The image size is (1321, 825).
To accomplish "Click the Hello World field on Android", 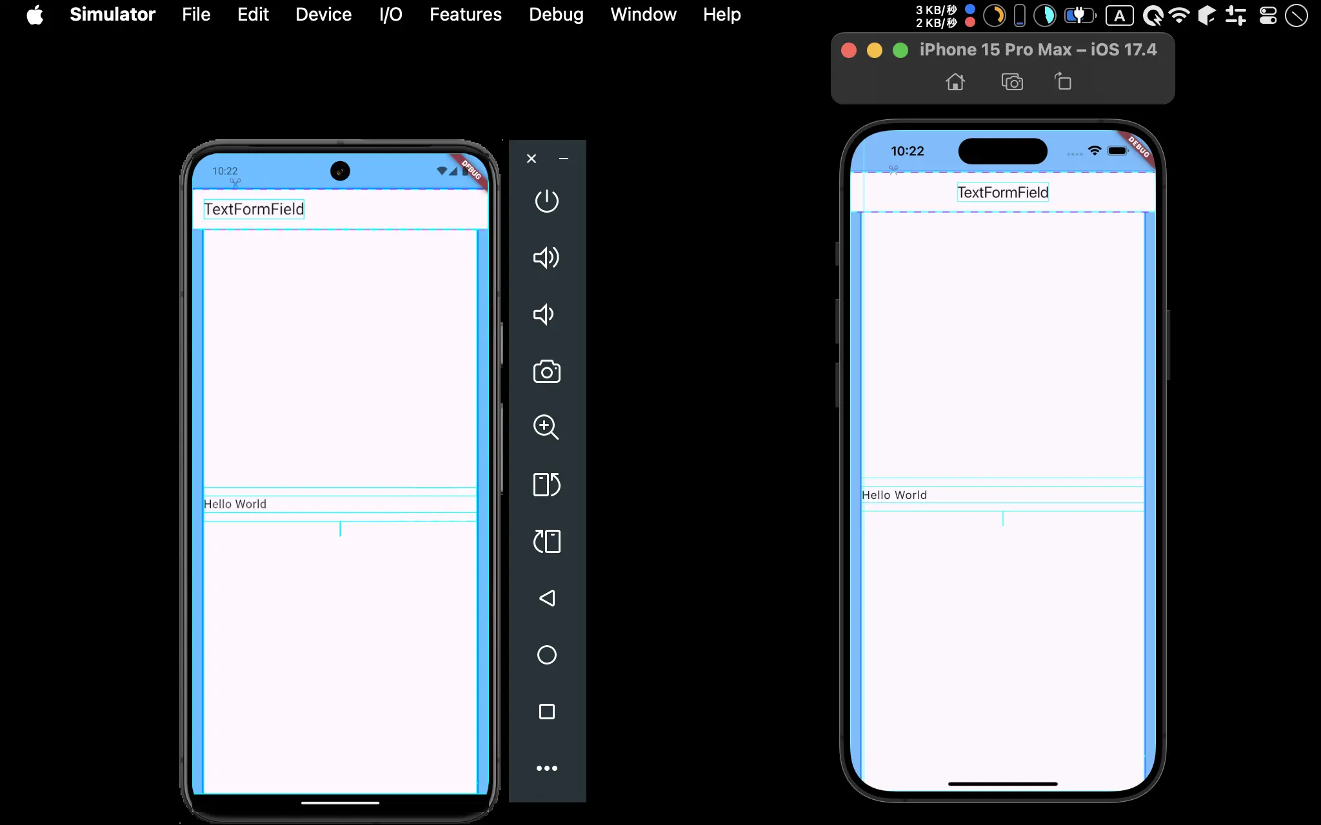I will tap(340, 504).
